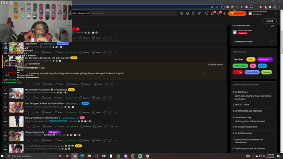
Task: Open Microsoft Edge from the taskbar
Action: [82, 156]
